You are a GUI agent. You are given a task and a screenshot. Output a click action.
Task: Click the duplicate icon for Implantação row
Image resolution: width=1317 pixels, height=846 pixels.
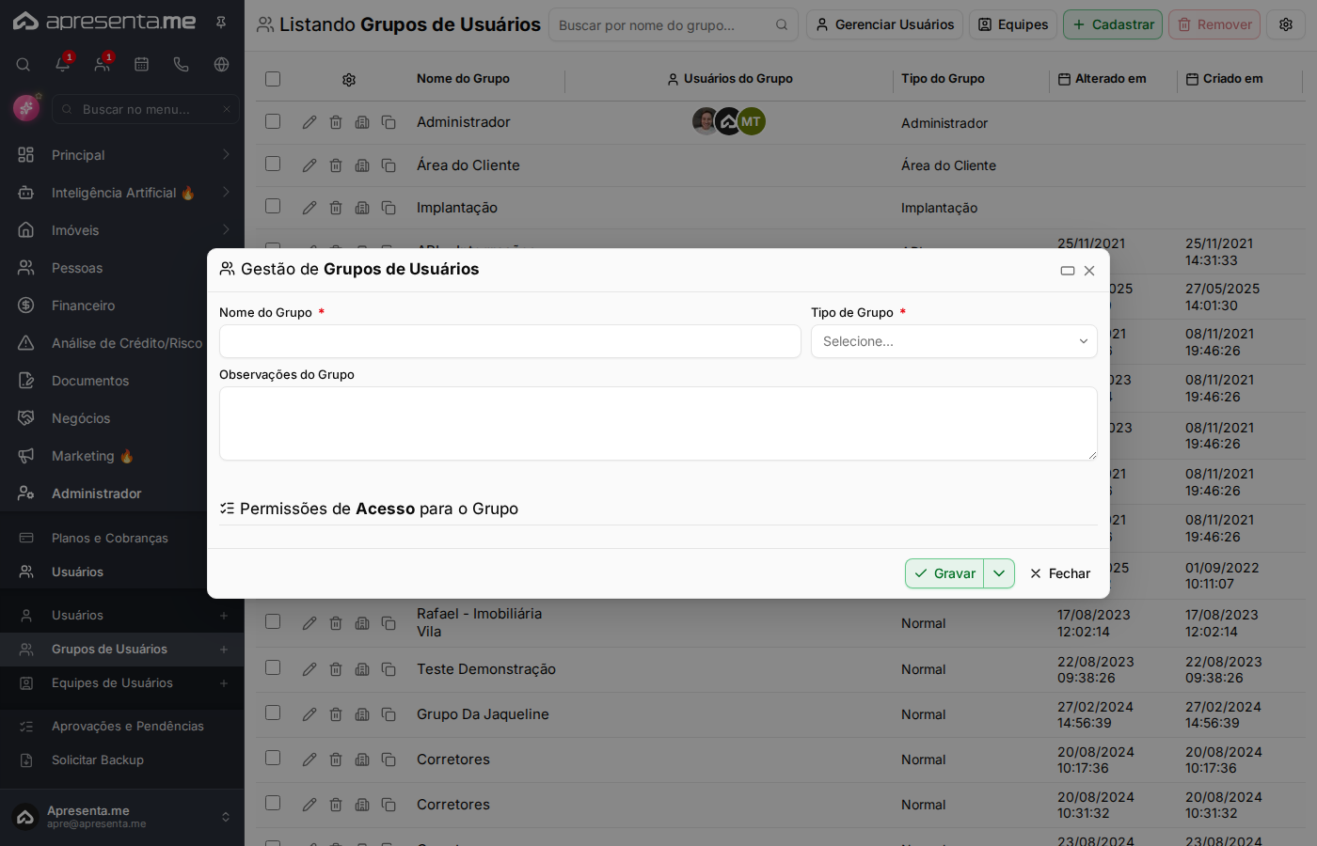click(389, 208)
